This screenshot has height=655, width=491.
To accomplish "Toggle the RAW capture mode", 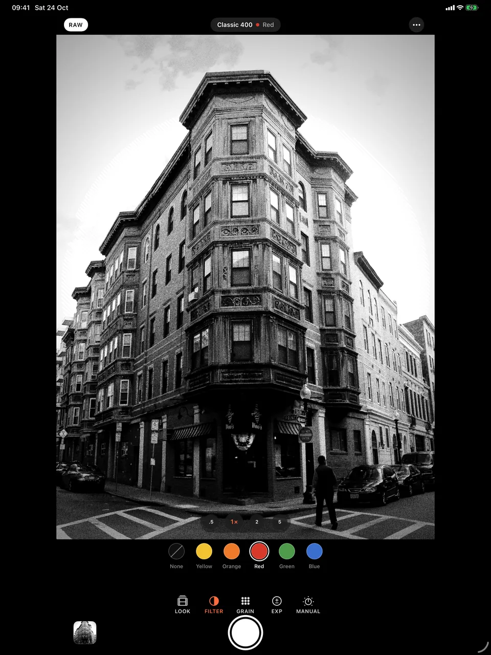I will point(76,25).
